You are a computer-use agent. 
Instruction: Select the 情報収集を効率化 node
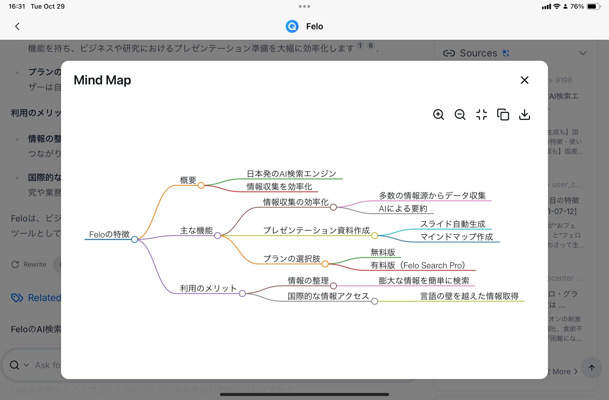[x=279, y=187]
